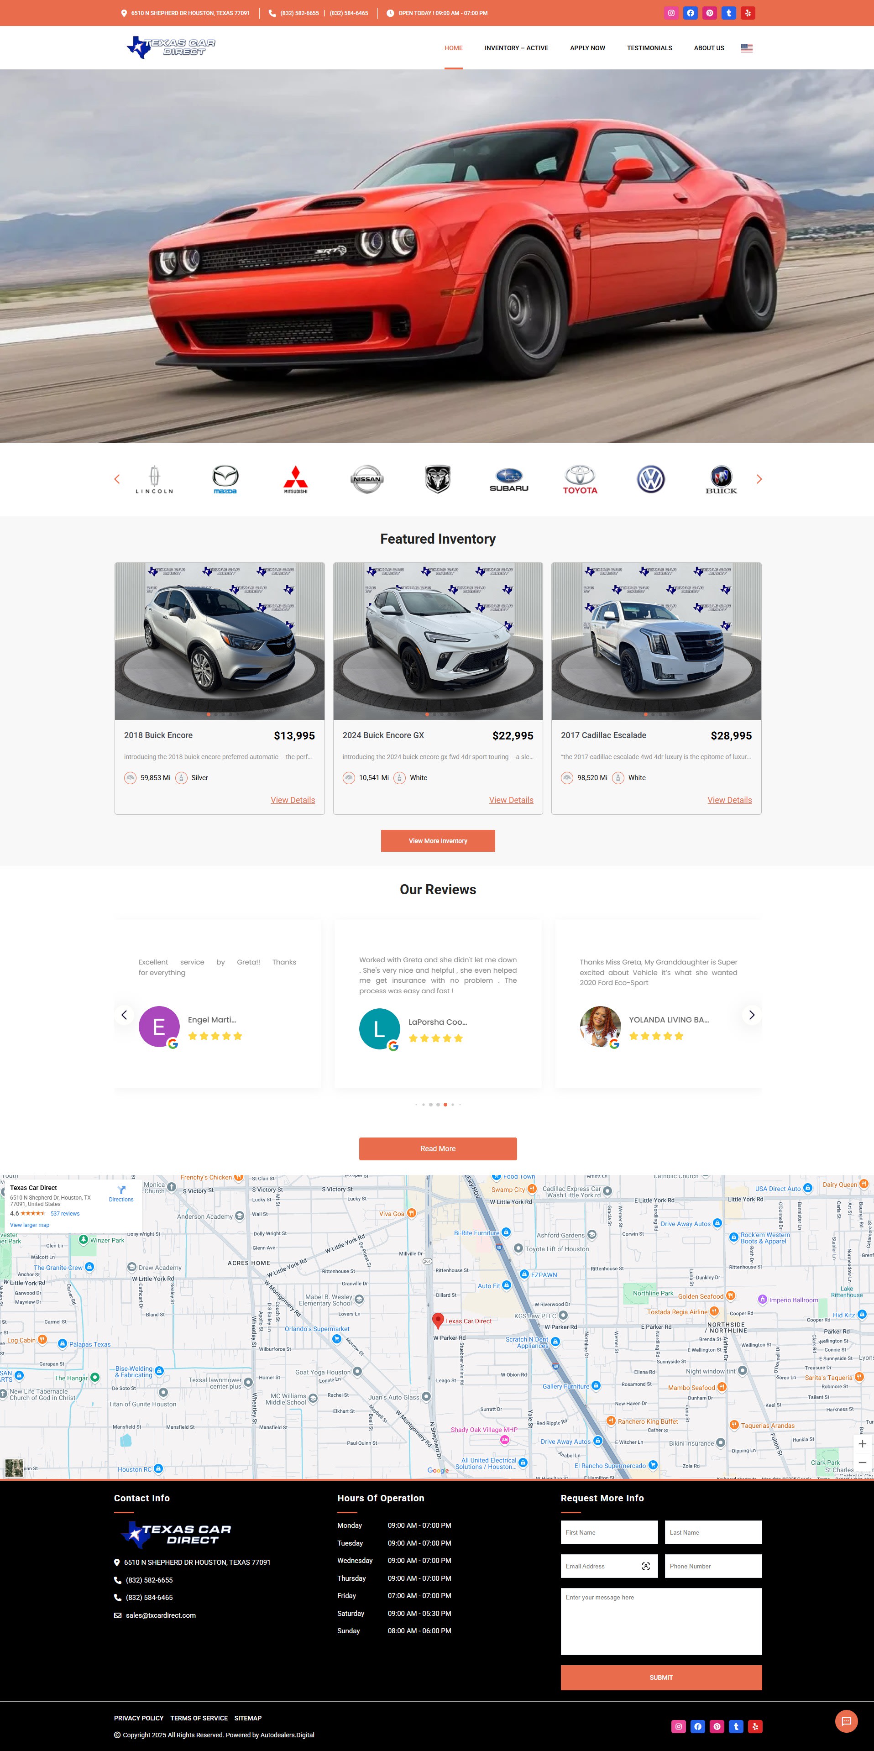
Task: Open the 2024 Buick Encore GX photo
Action: 438,641
